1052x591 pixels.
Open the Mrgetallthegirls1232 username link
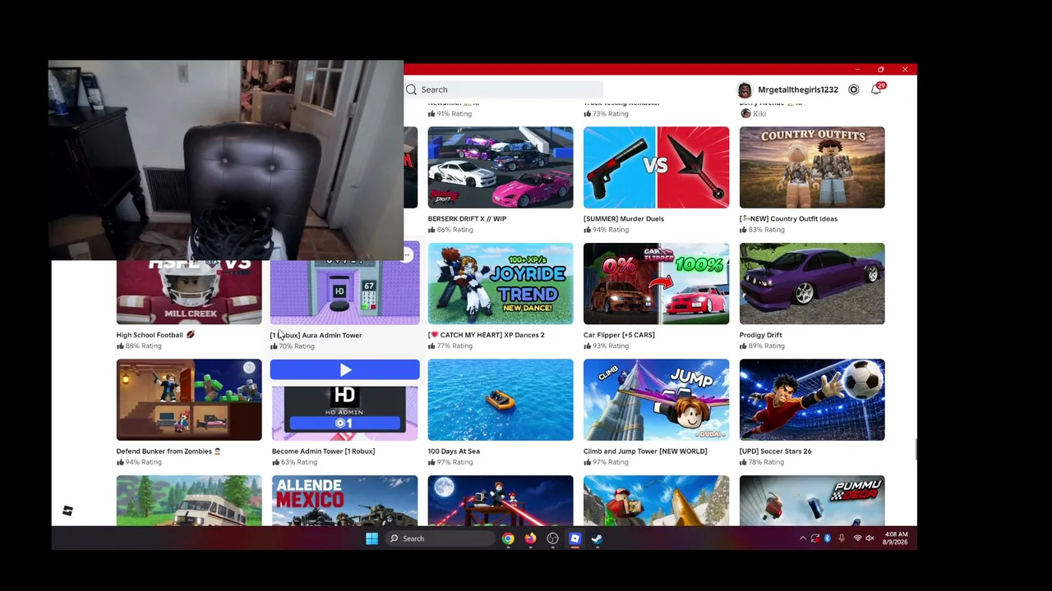point(798,89)
